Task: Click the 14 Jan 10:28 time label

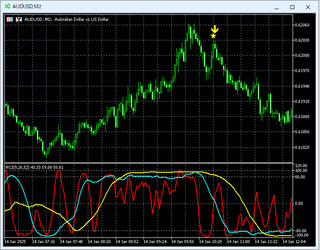Action: 210,242
